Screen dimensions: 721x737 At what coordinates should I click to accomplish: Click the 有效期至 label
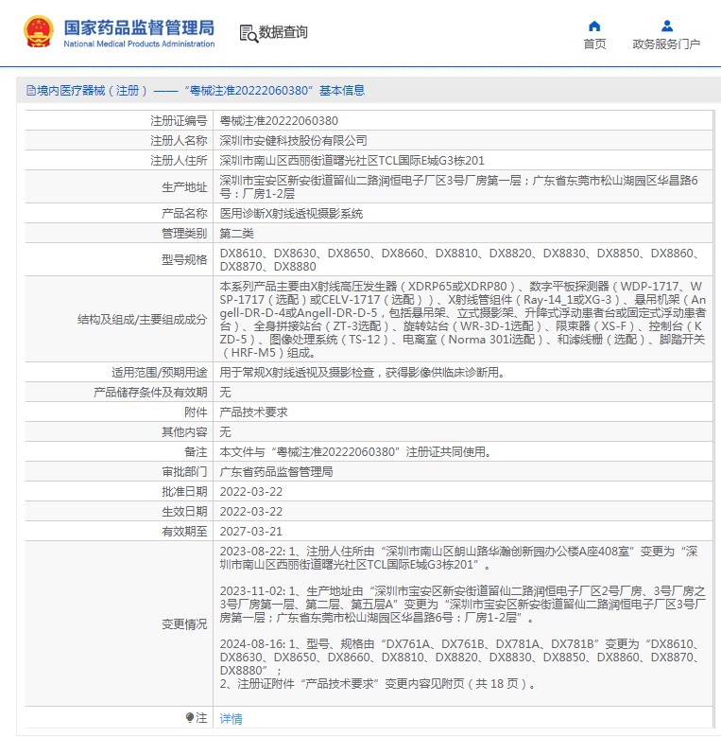(184, 531)
